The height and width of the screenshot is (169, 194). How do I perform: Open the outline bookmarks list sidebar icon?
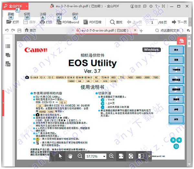click(x=8, y=46)
